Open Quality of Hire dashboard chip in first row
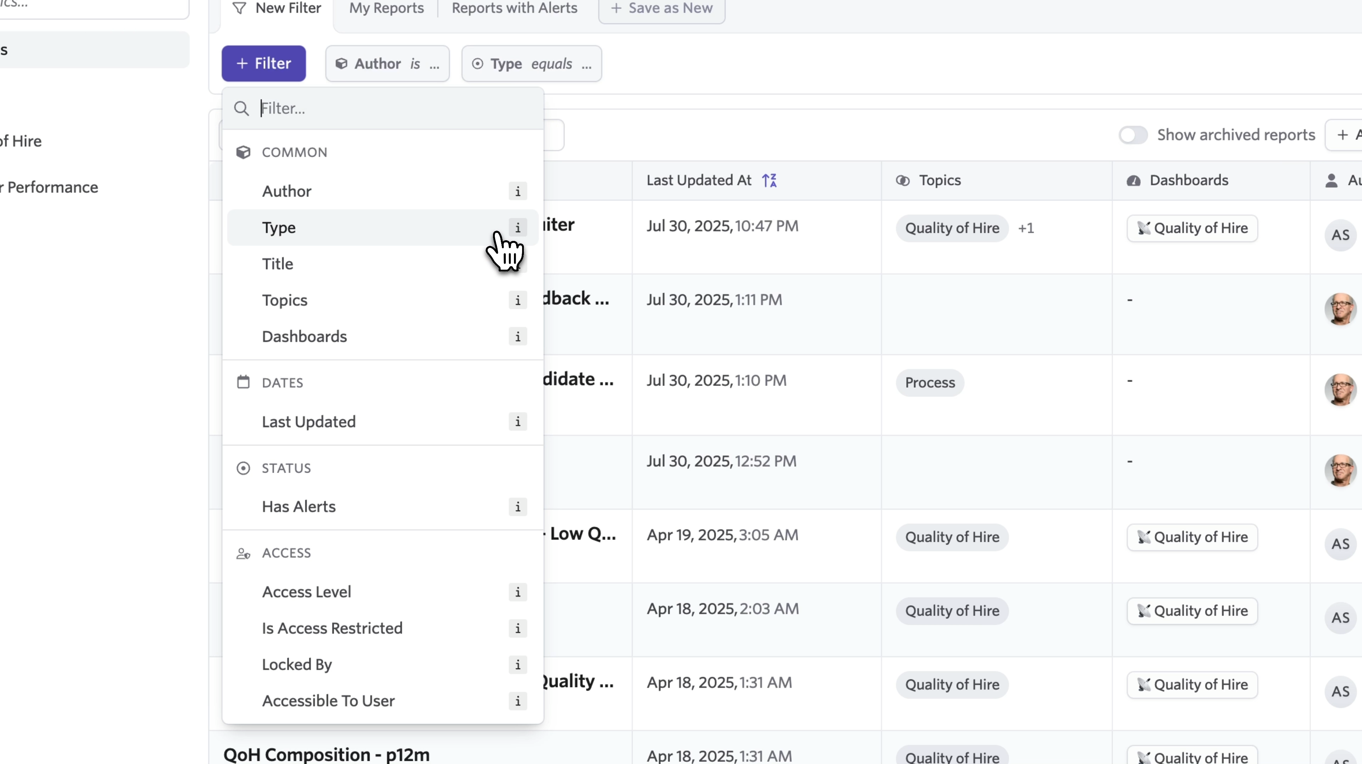Viewport: 1362px width, 764px height. (x=1192, y=228)
